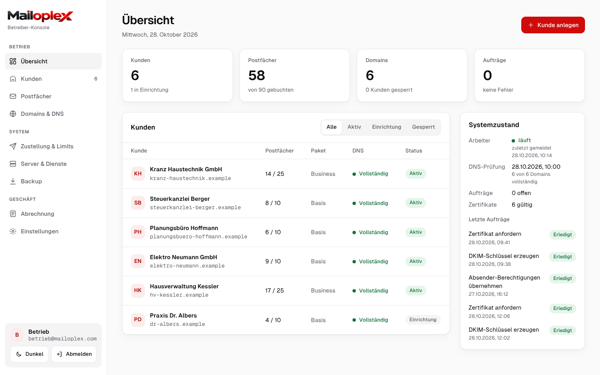Viewport: 600px width, 375px height.
Task: Click the Postfächer envelope icon
Action: [13, 96]
